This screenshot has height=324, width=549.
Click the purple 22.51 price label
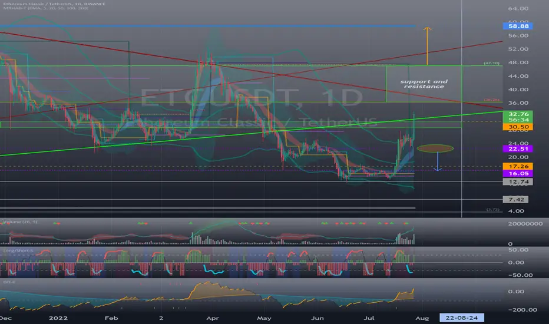tap(518, 148)
